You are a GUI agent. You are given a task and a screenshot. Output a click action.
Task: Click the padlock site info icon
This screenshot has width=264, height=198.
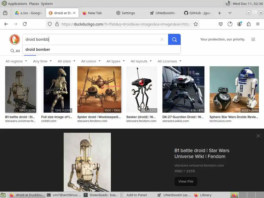pyautogui.click(x=57, y=24)
